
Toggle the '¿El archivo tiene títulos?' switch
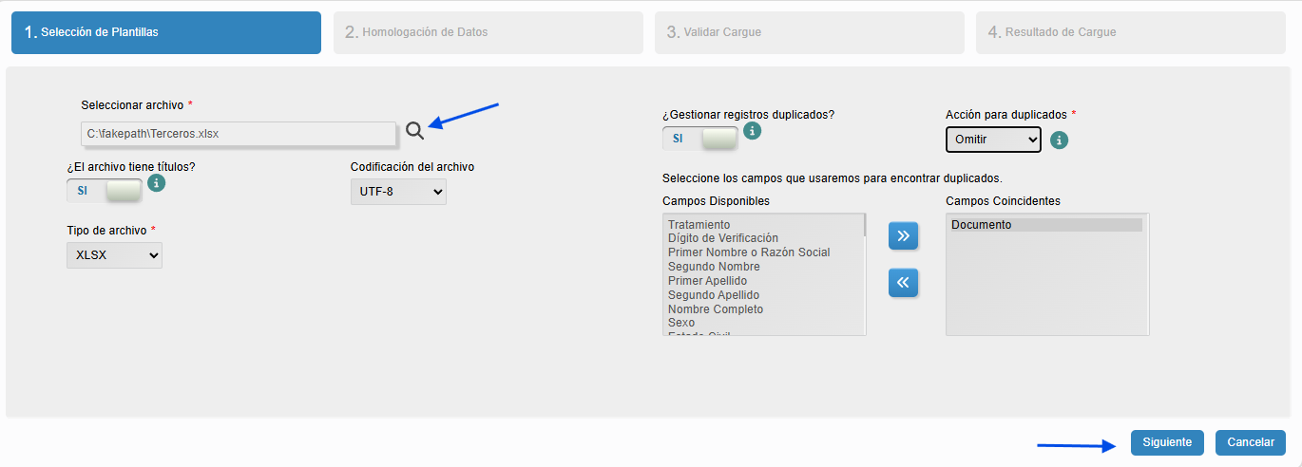(x=105, y=191)
